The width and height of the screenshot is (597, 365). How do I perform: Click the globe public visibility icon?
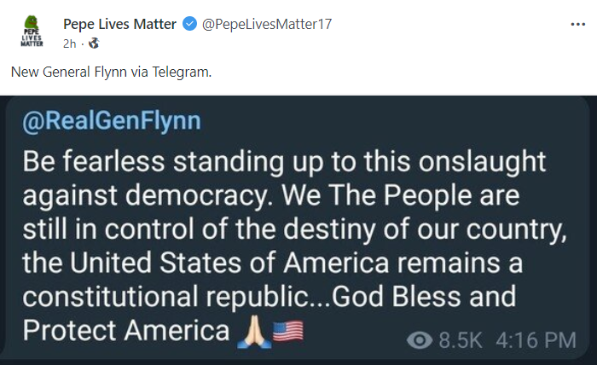pyautogui.click(x=94, y=42)
